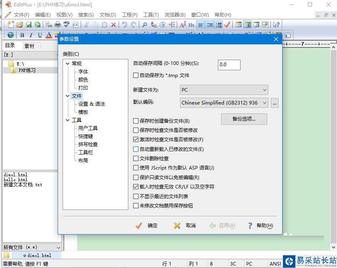This screenshot has width=337, height=268.
Task: Collapse the 工具 tree node arrow
Action: [x=68, y=120]
